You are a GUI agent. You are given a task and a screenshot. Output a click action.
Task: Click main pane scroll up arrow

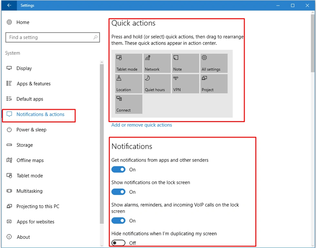pos(313,12)
